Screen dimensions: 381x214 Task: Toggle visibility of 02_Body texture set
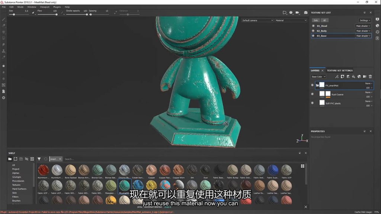click(313, 31)
